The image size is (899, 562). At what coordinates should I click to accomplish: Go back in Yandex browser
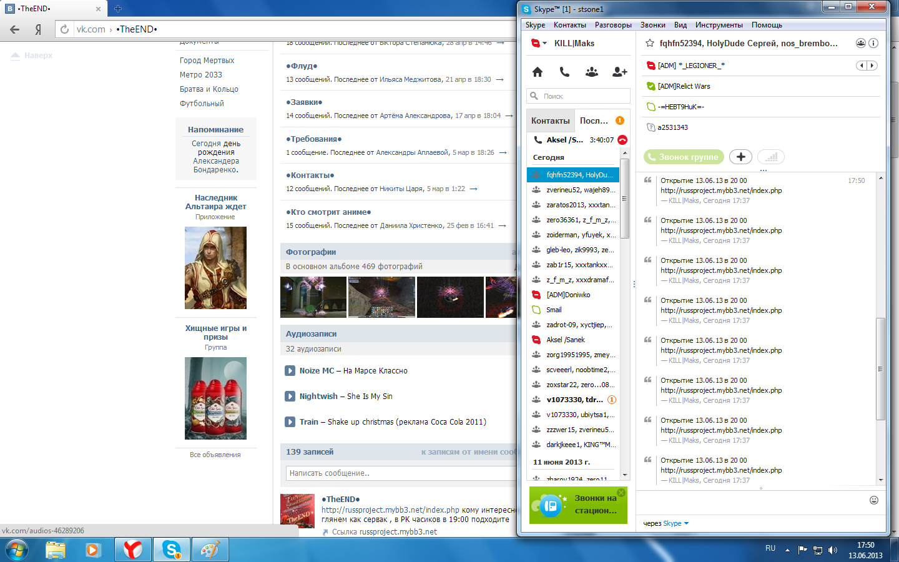(x=15, y=29)
